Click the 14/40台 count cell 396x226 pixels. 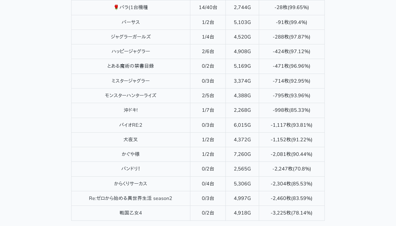208,7
